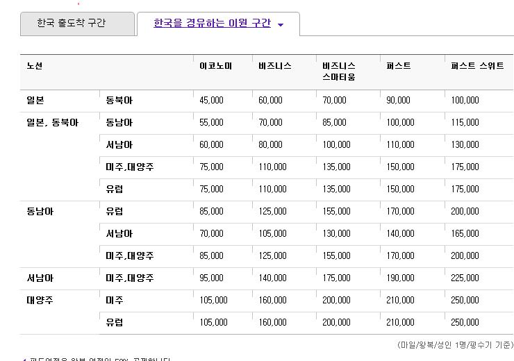This screenshot has width=514, height=361.
Task: Click the 225,000 first suite value
Action: point(465,278)
